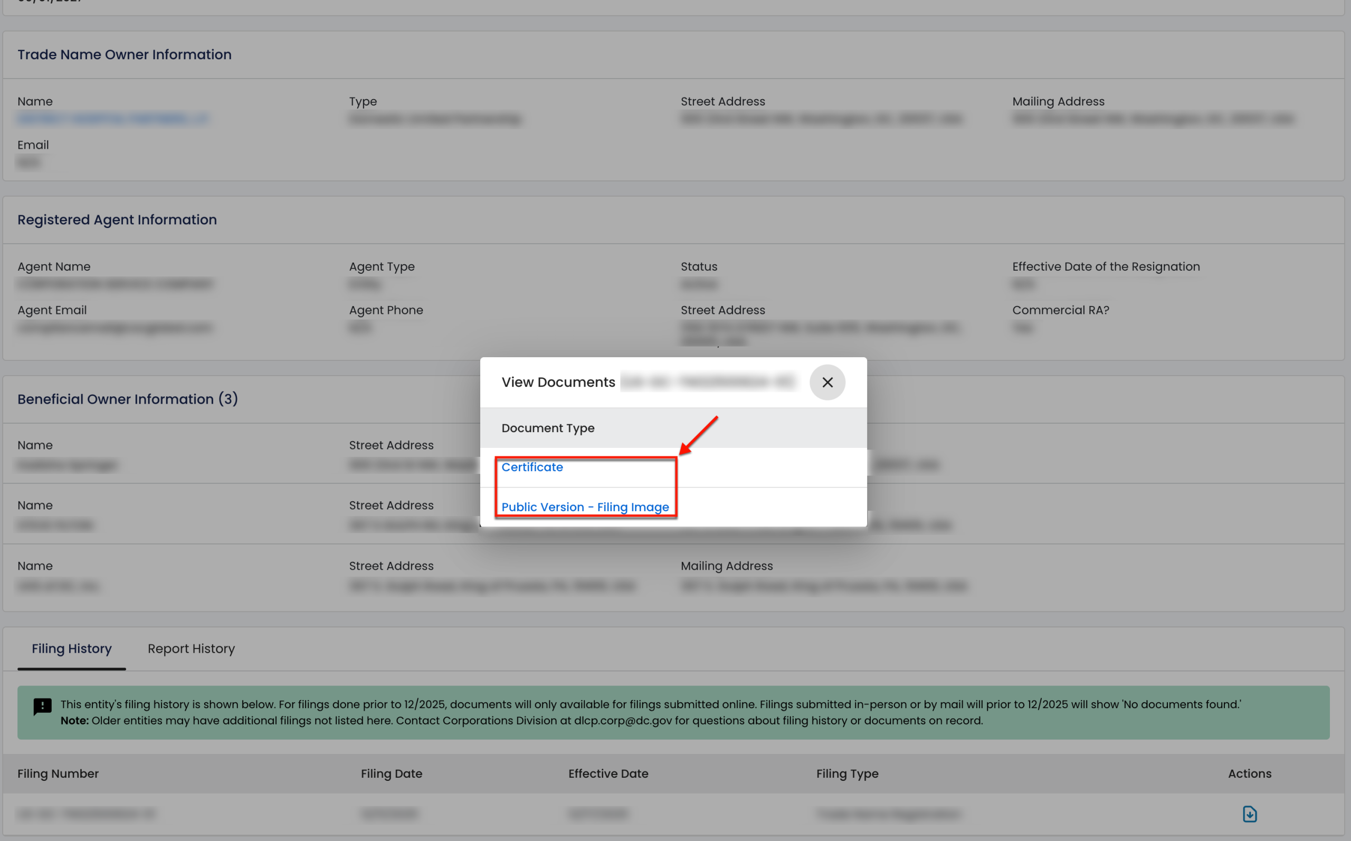1351x841 pixels.
Task: Select the Filing History tab
Action: [x=72, y=648]
